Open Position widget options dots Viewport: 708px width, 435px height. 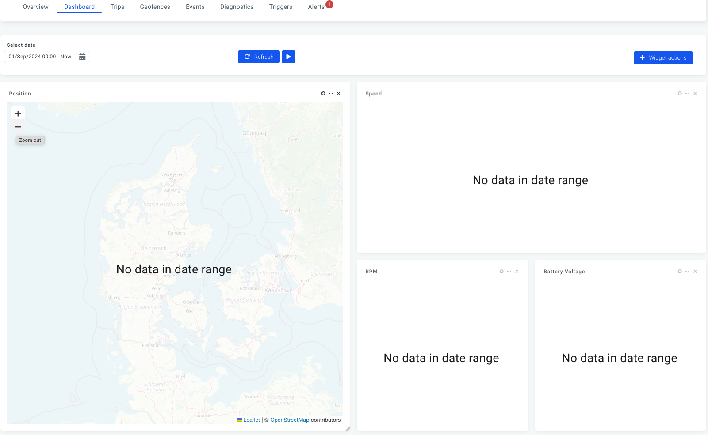[331, 93]
